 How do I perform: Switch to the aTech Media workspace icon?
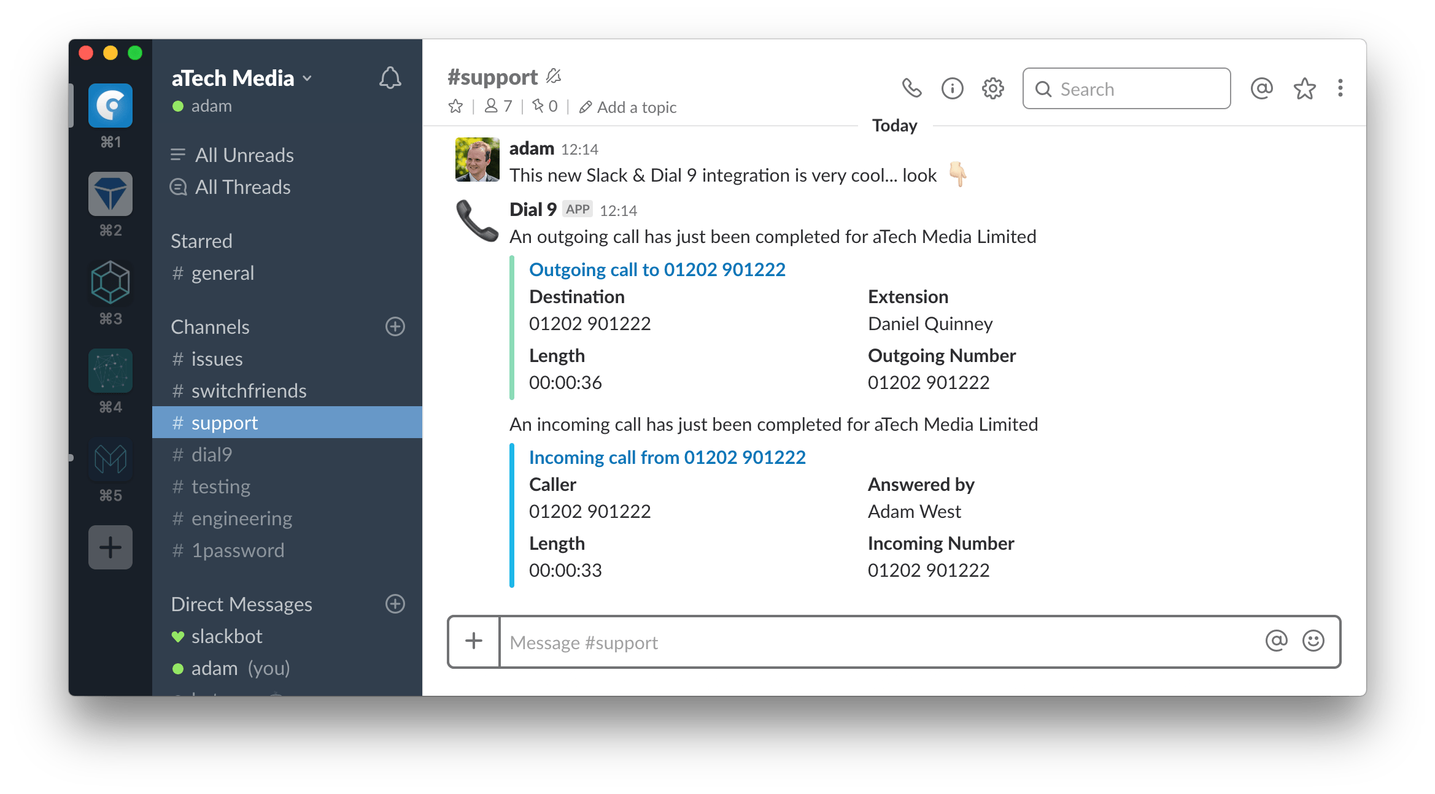click(x=110, y=106)
